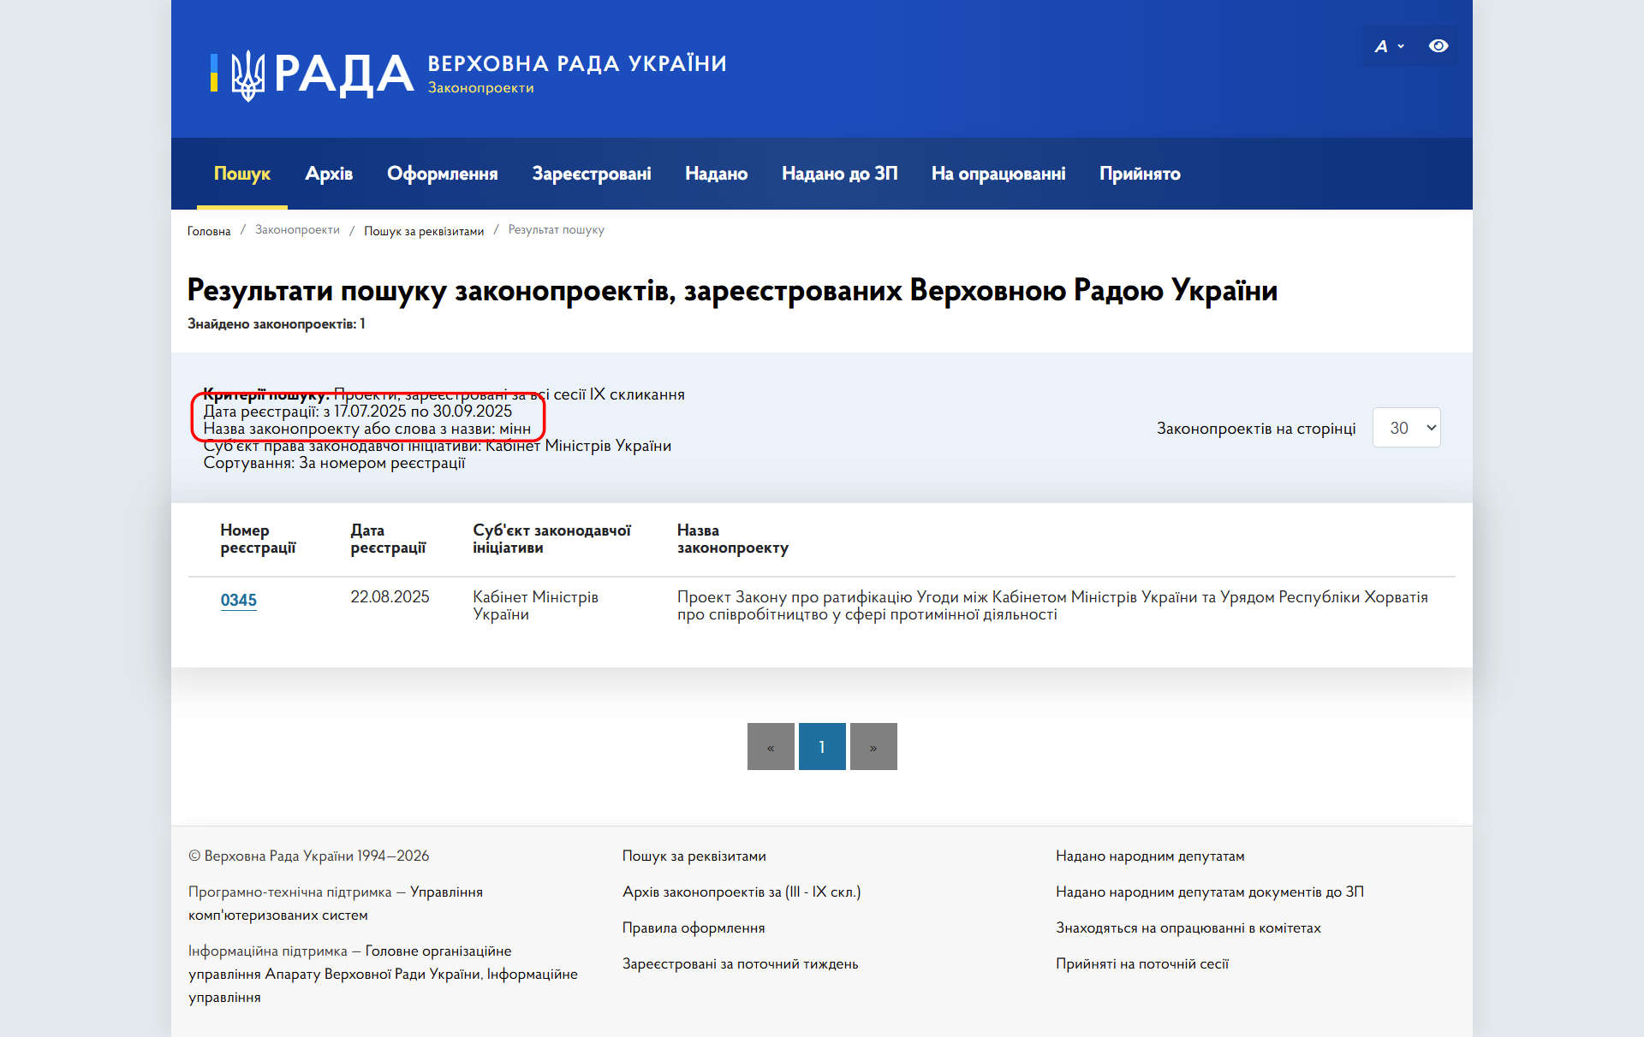Switch to the Архів tab
This screenshot has width=1644, height=1037.
(x=329, y=174)
